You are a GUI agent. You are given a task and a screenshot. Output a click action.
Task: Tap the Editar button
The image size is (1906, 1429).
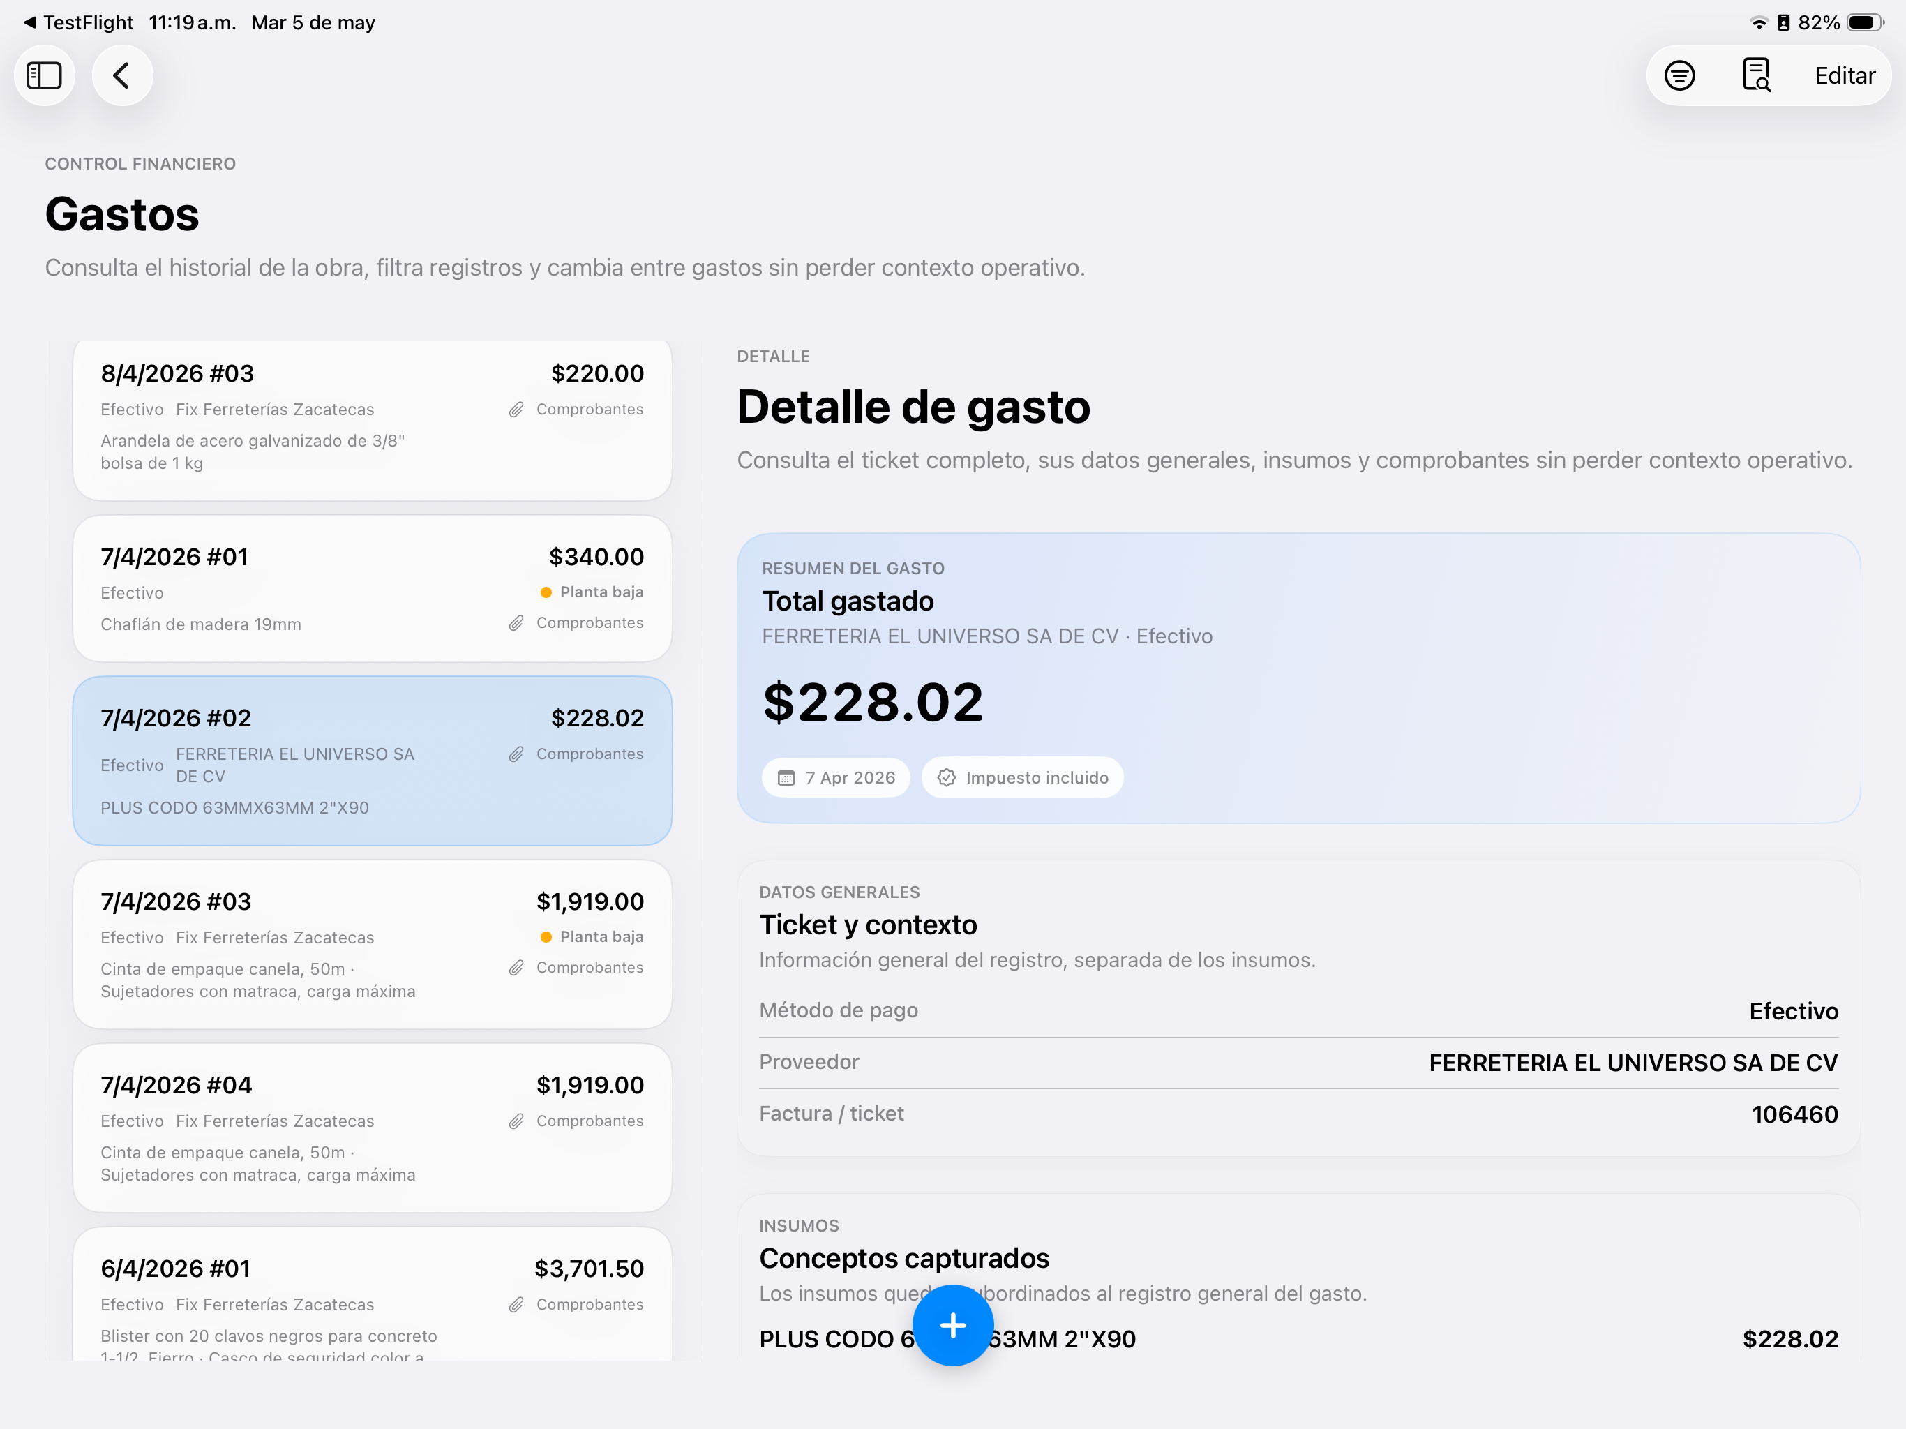coord(1844,76)
